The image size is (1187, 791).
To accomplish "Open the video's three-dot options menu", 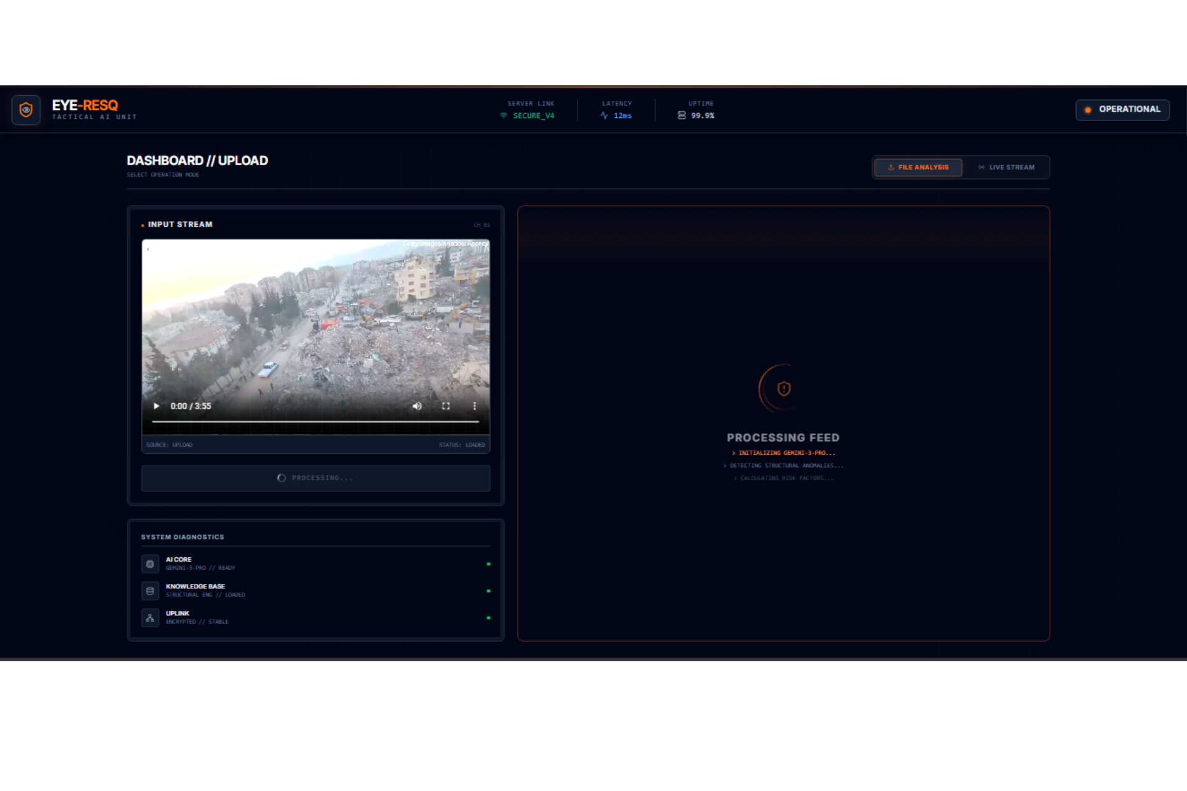I will click(474, 406).
